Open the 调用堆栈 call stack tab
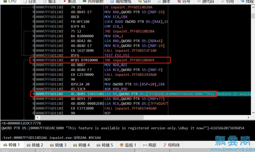The image size is (255, 152). tap(121, 1)
